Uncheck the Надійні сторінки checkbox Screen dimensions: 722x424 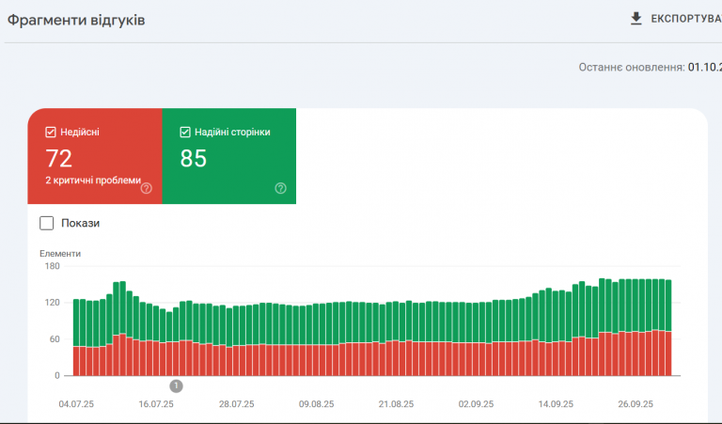coord(185,133)
